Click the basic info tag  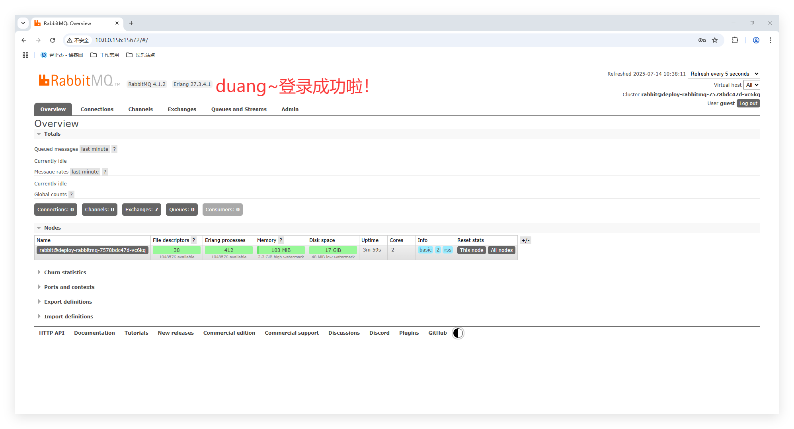425,250
